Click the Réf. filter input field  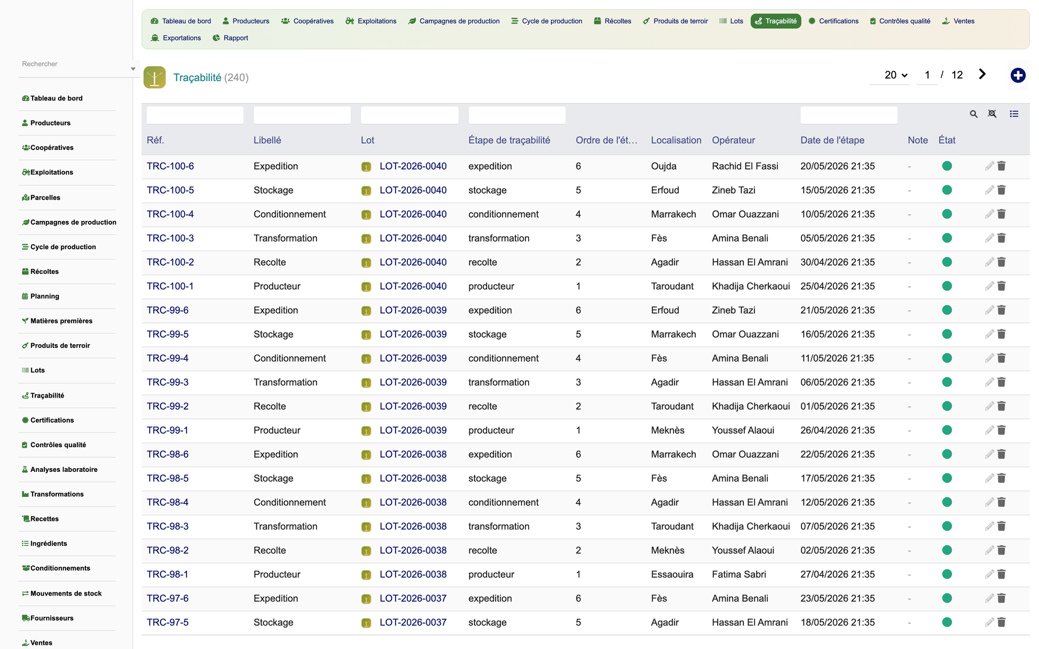pyautogui.click(x=195, y=115)
